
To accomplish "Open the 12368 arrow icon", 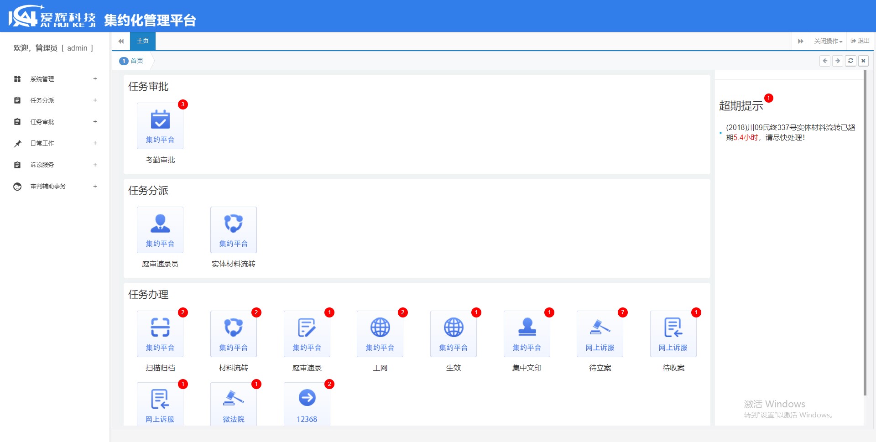I will click(307, 404).
